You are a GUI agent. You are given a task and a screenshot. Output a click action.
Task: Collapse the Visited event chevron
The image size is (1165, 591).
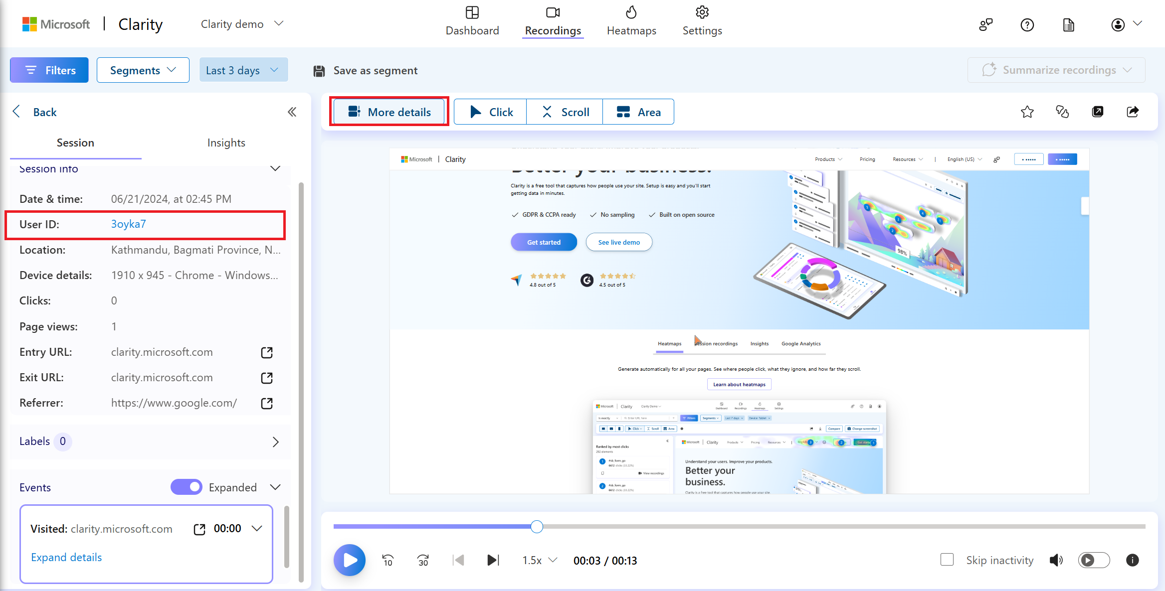pos(257,529)
